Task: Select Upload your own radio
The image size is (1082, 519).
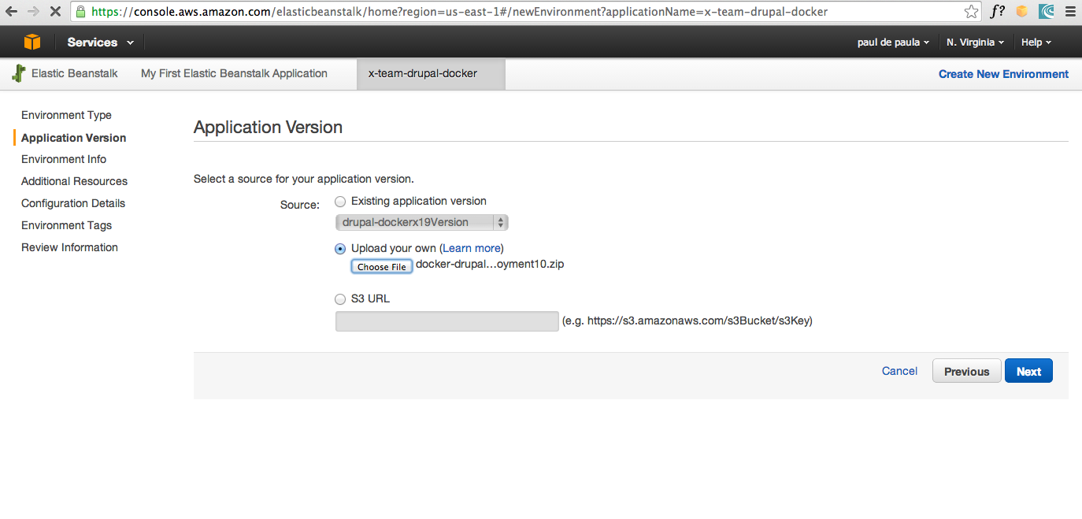Action: click(340, 249)
